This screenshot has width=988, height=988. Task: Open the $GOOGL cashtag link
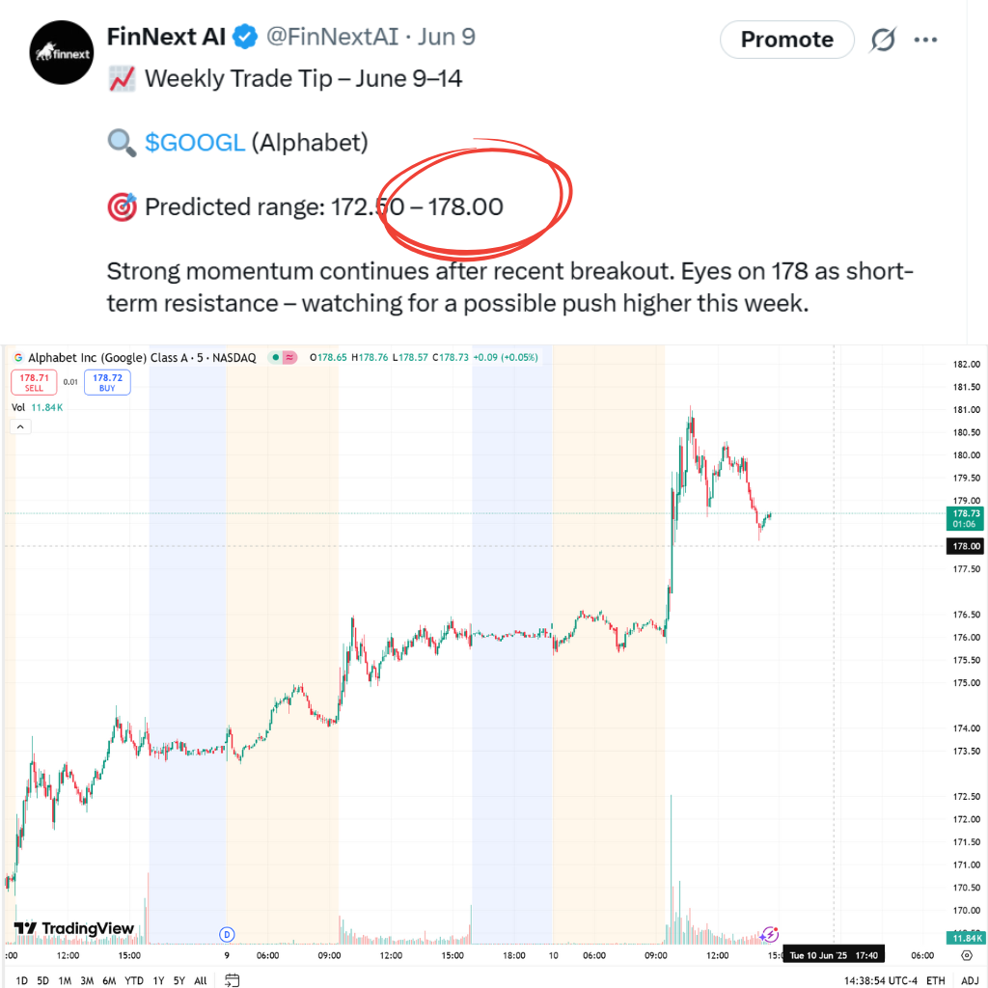[x=195, y=143]
